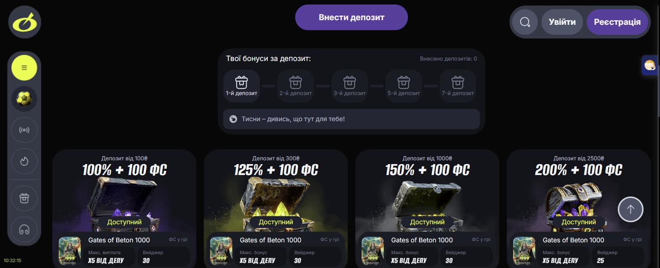The width and height of the screenshot is (660, 268).
Task: Open the sports soccer ball section
Action: (24, 99)
